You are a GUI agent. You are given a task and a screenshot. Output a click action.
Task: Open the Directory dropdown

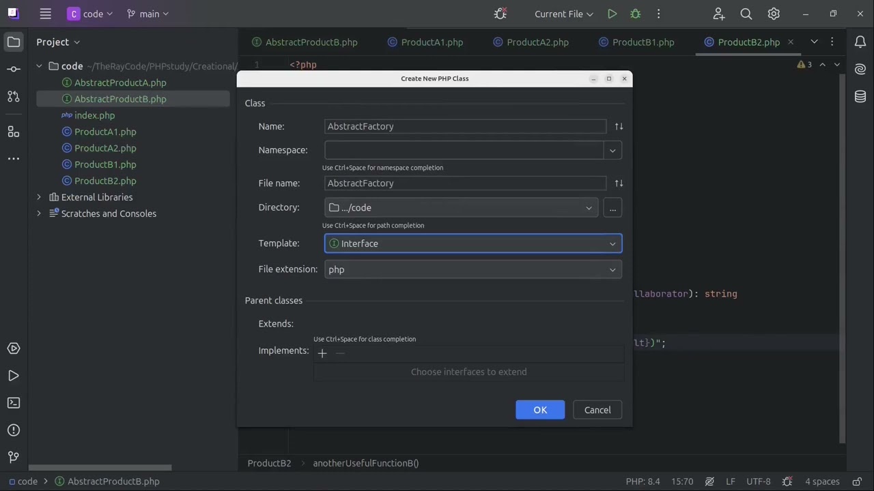coord(462,208)
